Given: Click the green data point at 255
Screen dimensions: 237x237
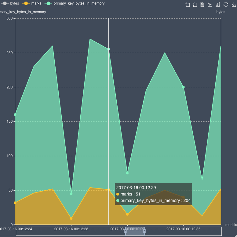Looking at the screenshot, I should [x=108, y=49].
